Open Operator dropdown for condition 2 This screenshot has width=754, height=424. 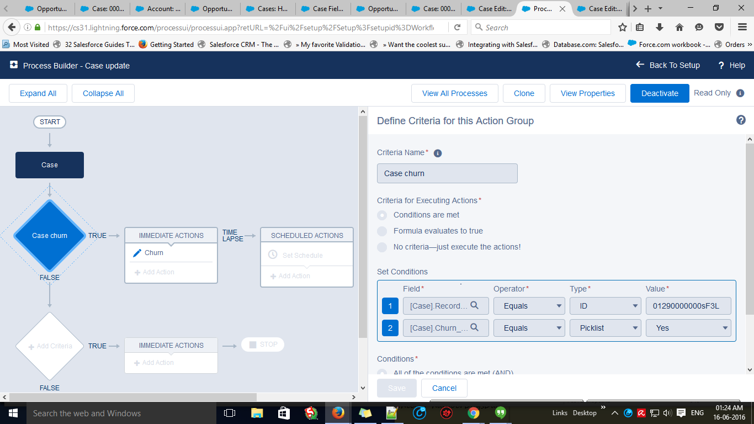pos(529,328)
